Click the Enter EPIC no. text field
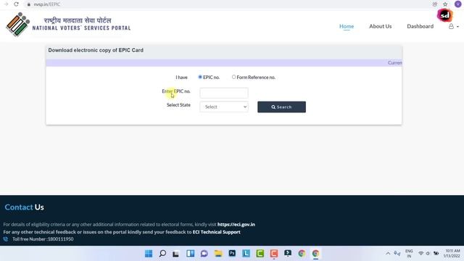Screen dimensions: 464x261 (224, 93)
